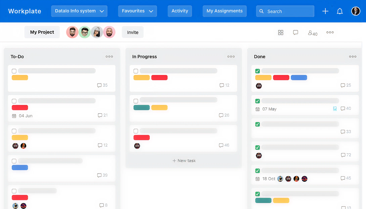Viewport: 366px width, 209px height.
Task: Uncheck the first Done task checkbox
Action: tap(258, 71)
